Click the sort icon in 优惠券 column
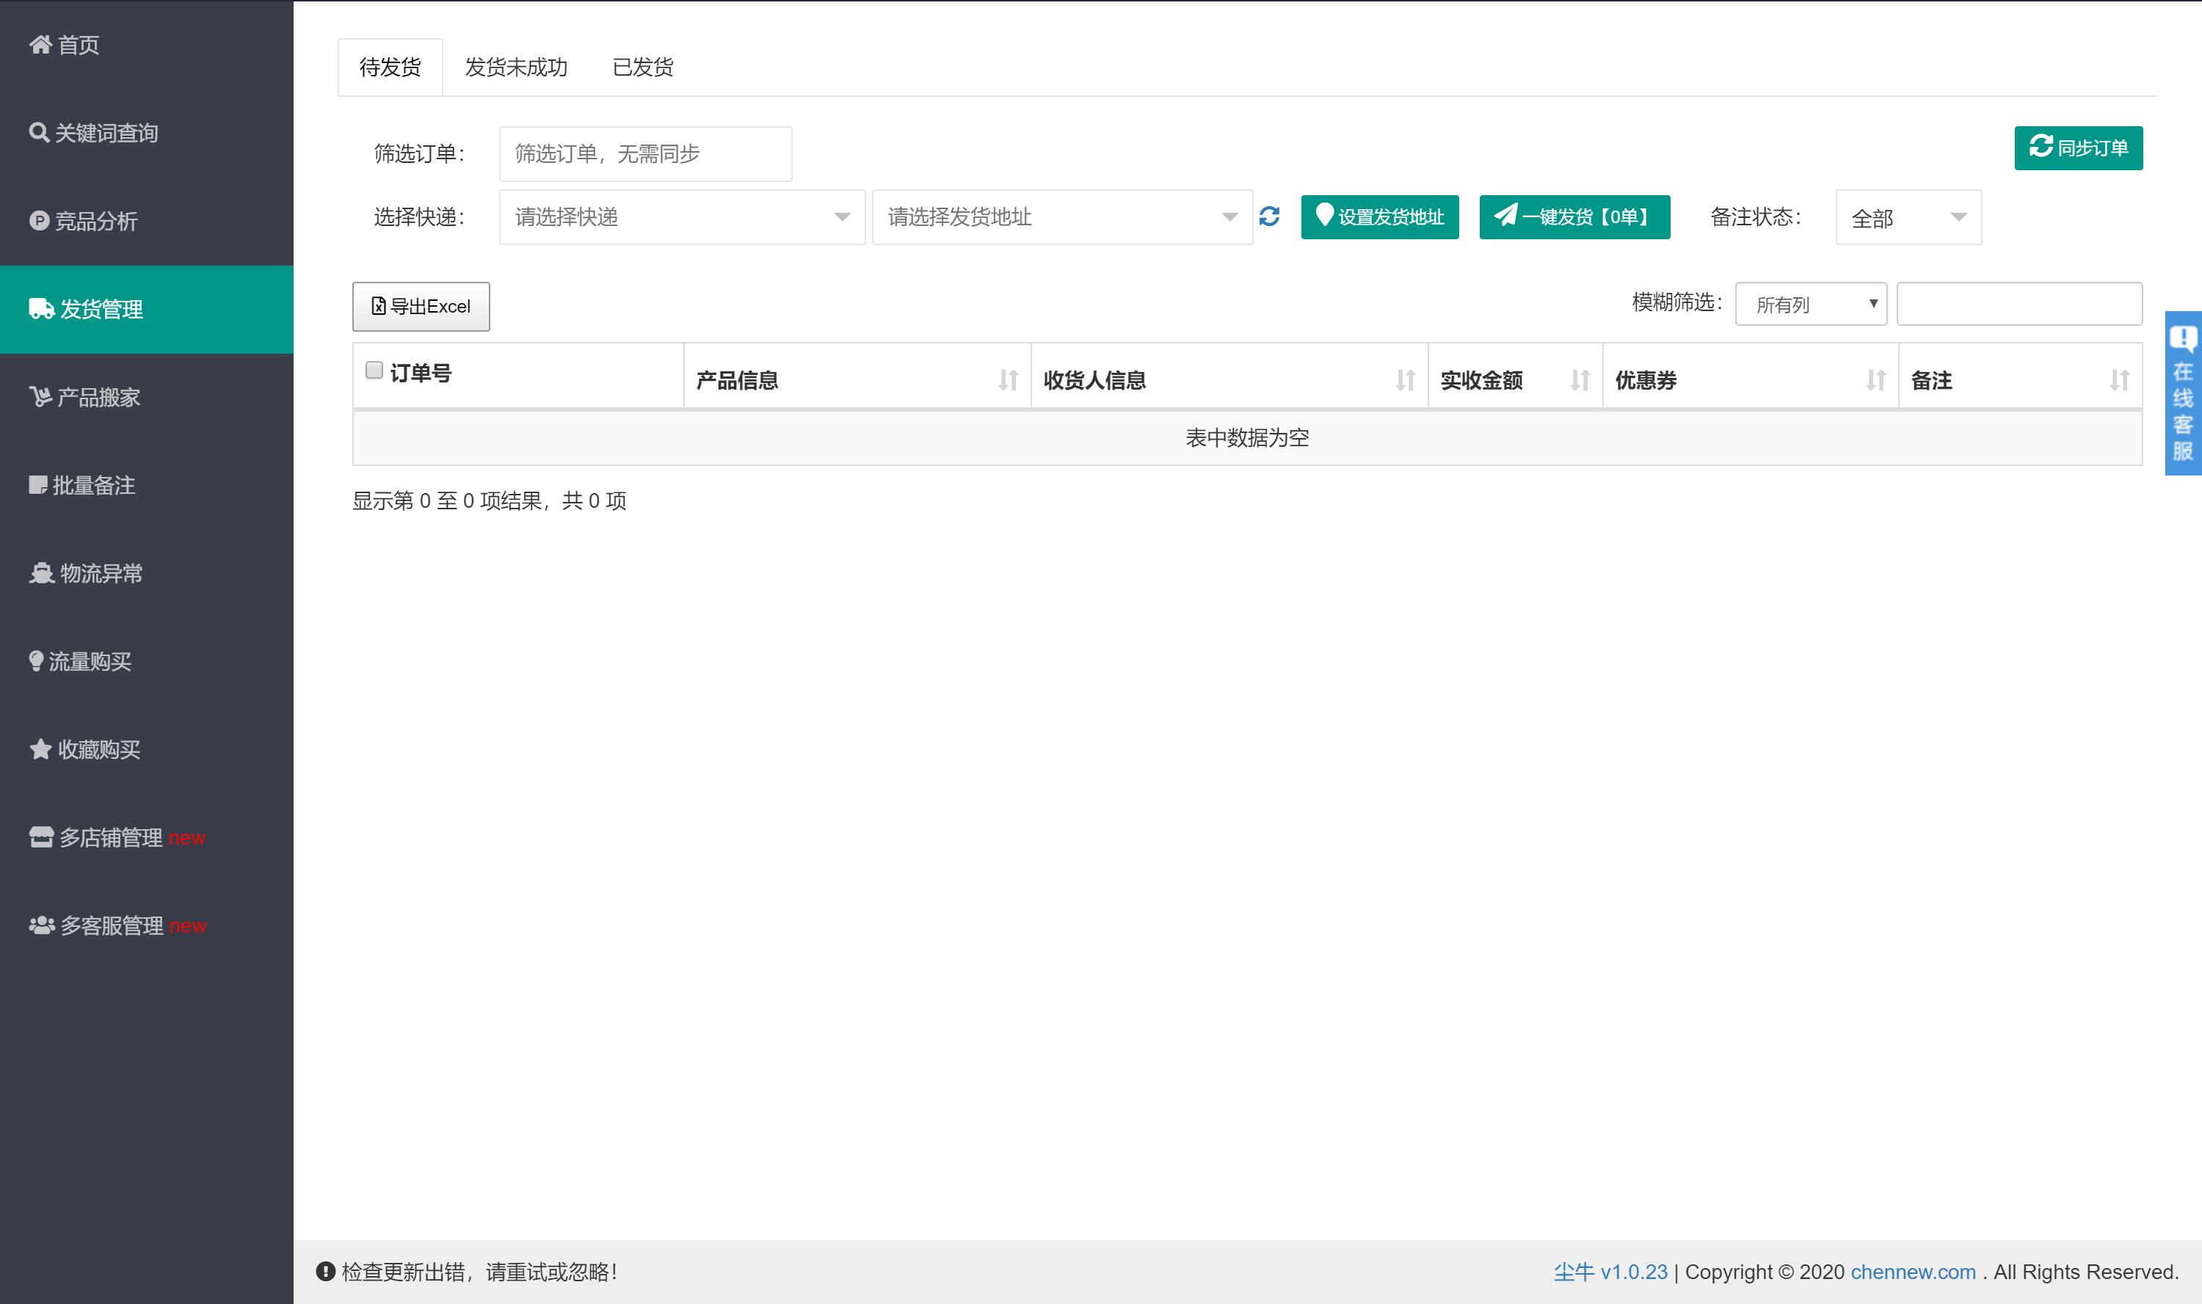The width and height of the screenshot is (2202, 1304). tap(1876, 379)
